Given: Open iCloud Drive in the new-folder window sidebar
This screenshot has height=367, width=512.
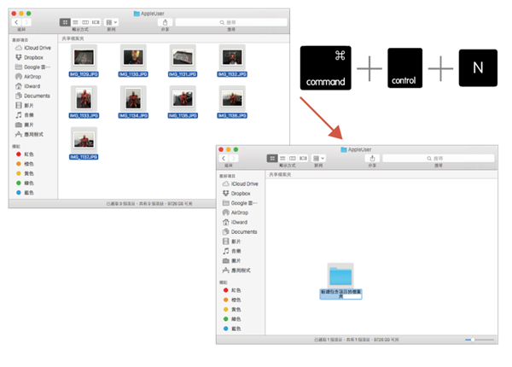Looking at the screenshot, I should [241, 183].
